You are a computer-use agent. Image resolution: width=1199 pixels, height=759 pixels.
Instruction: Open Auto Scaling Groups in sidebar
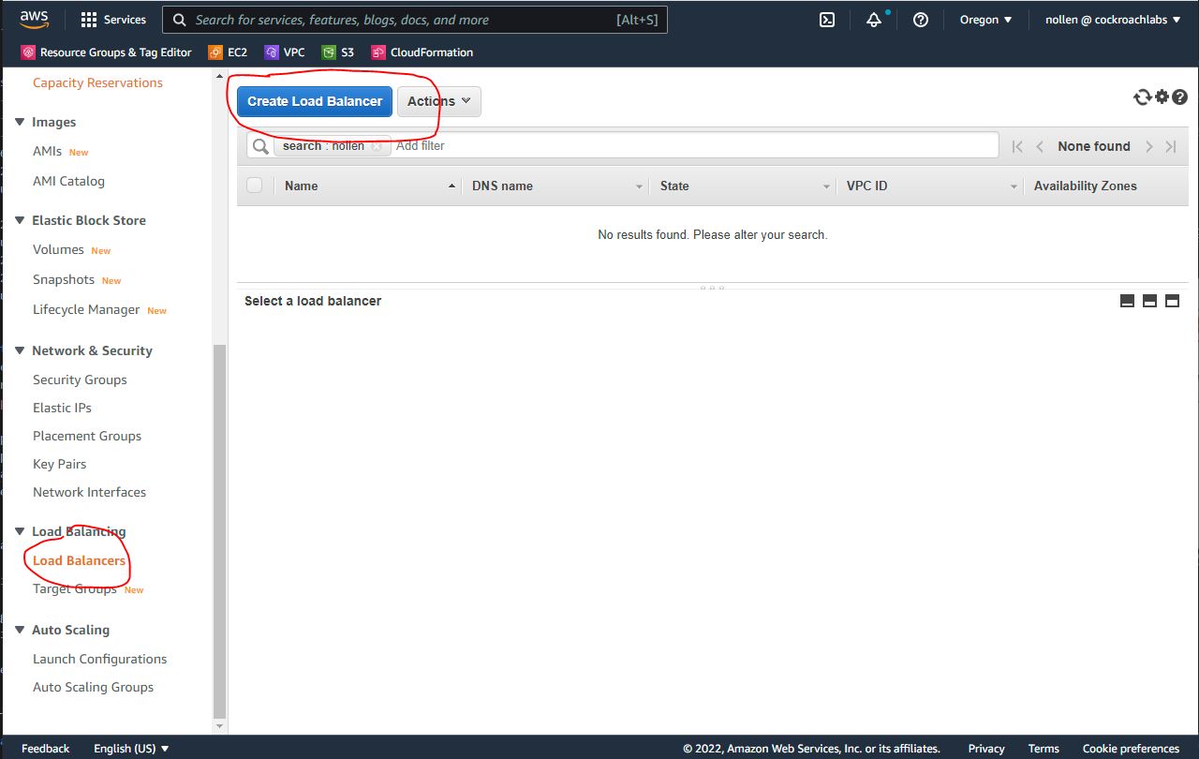[x=93, y=687]
